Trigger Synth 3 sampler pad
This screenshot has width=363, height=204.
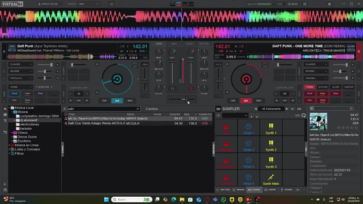click(x=271, y=162)
